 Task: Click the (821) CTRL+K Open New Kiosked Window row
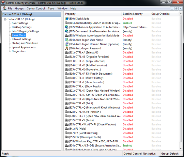[121, 91]
